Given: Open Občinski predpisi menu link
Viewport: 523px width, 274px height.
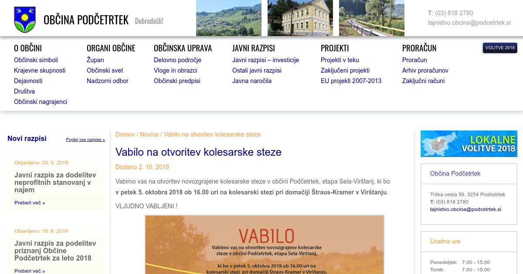Looking at the screenshot, I should tap(177, 81).
